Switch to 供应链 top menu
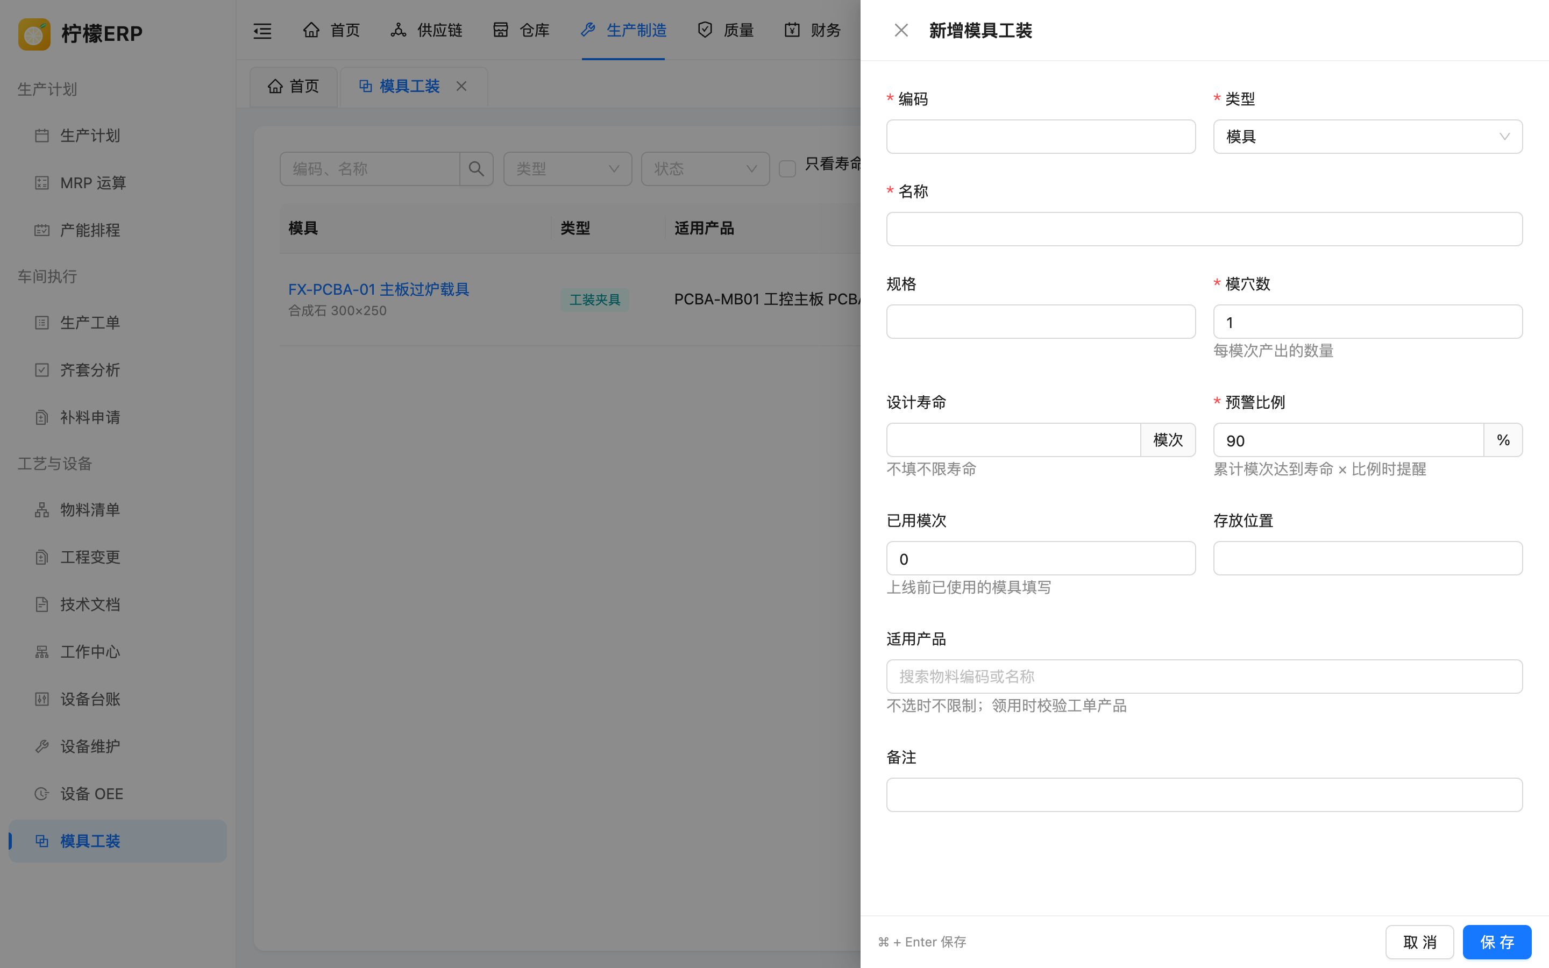 [x=427, y=30]
